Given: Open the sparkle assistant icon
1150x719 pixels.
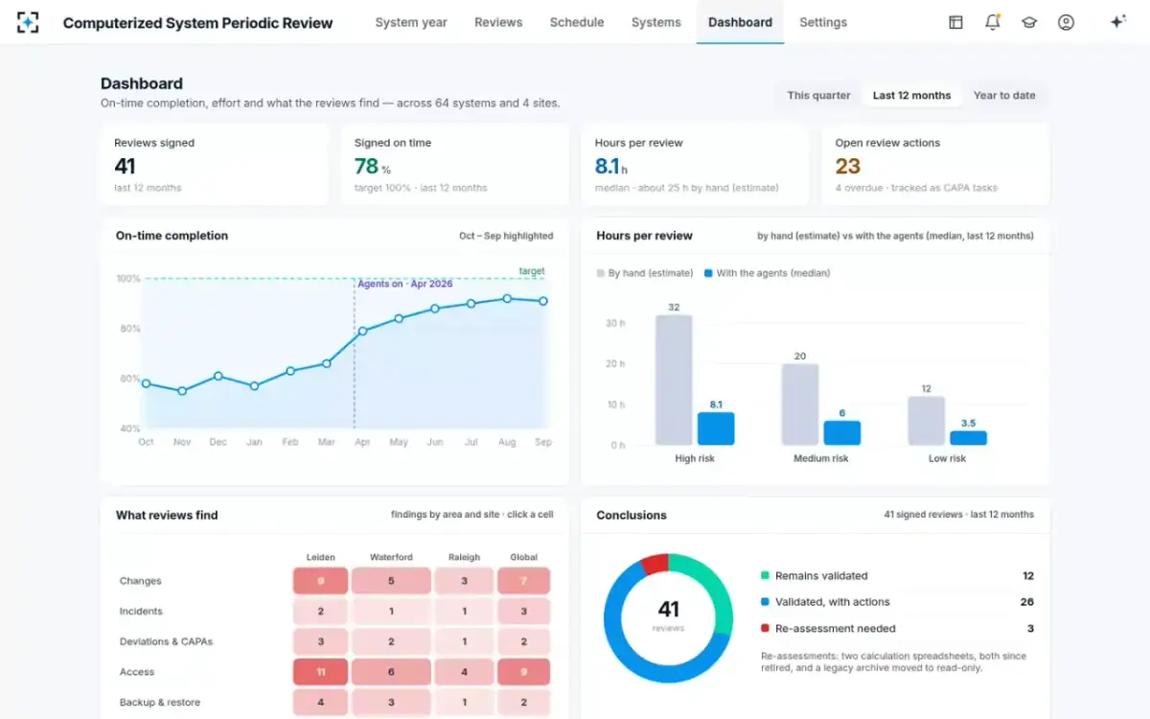Looking at the screenshot, I should pos(1117,22).
